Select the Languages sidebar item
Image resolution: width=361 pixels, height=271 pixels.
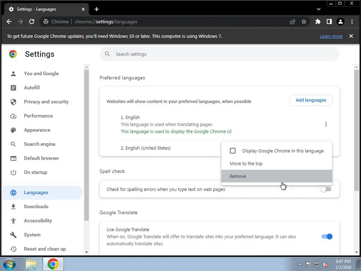(x=42, y=192)
